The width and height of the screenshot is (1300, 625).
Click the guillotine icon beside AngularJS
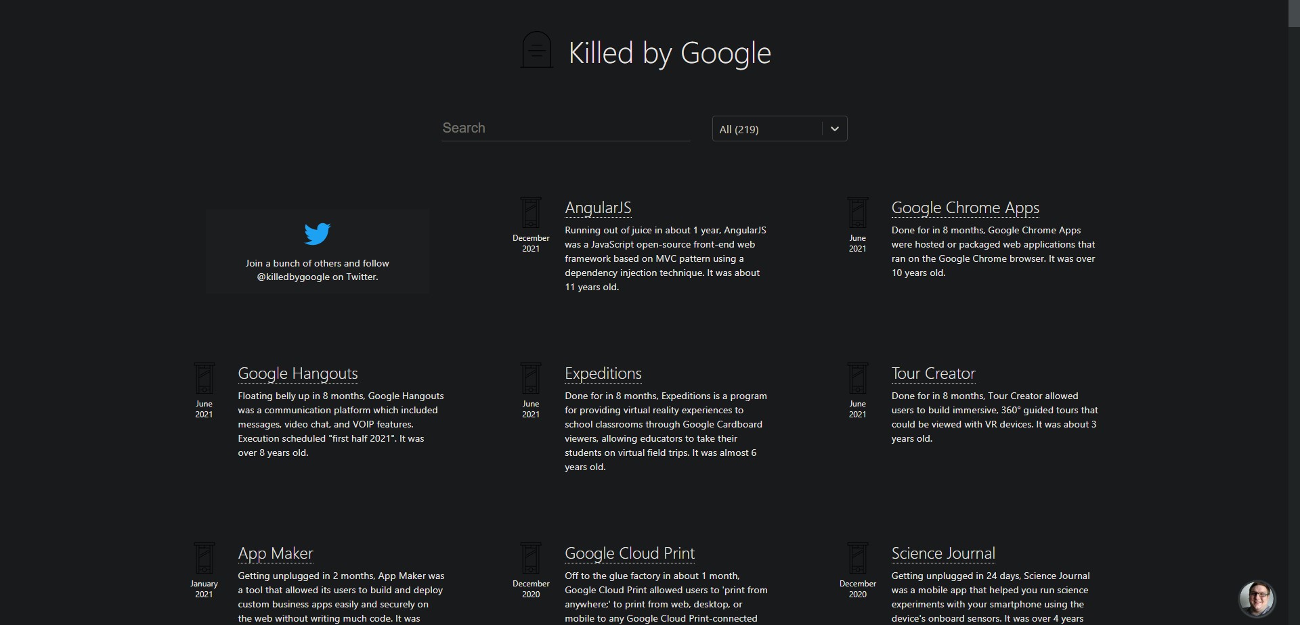click(531, 213)
